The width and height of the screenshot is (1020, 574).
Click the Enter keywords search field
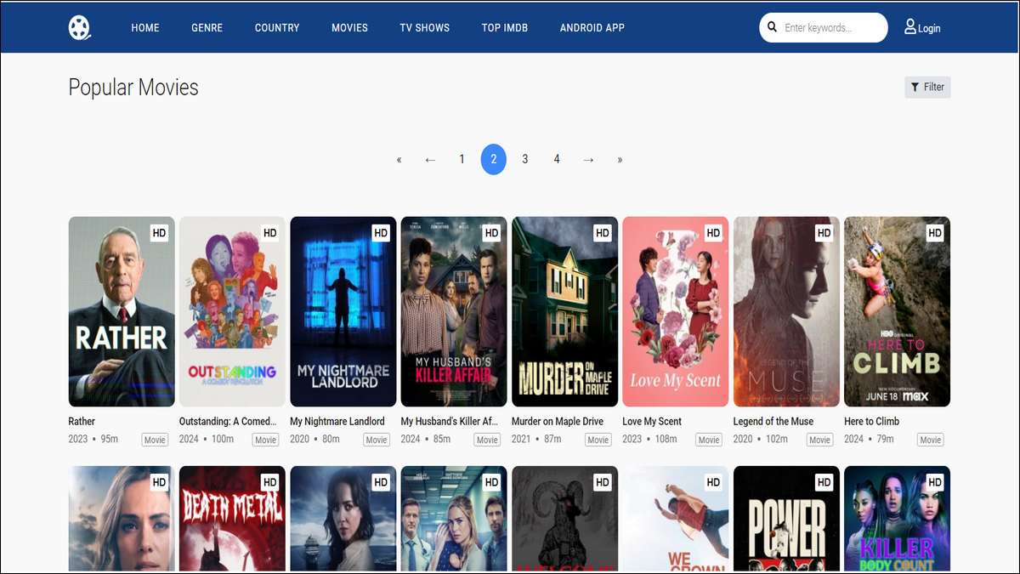pos(823,27)
